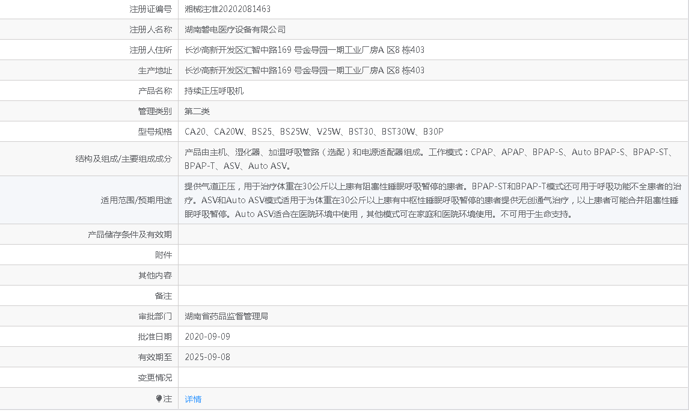Image resolution: width=689 pixels, height=413 pixels.
Task: Open the 详情 link
Action: pyautogui.click(x=193, y=399)
